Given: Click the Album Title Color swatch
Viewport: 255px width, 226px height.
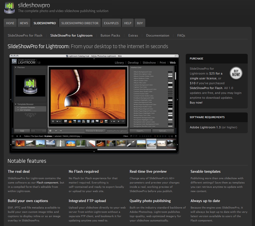Looking at the screenshot, I should tap(170, 83).
